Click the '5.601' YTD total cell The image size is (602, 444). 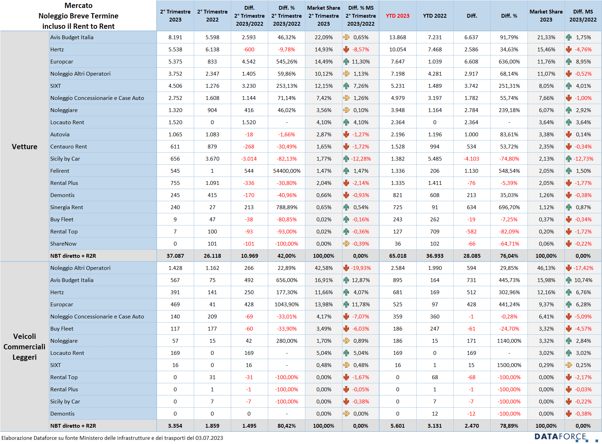pos(398,426)
